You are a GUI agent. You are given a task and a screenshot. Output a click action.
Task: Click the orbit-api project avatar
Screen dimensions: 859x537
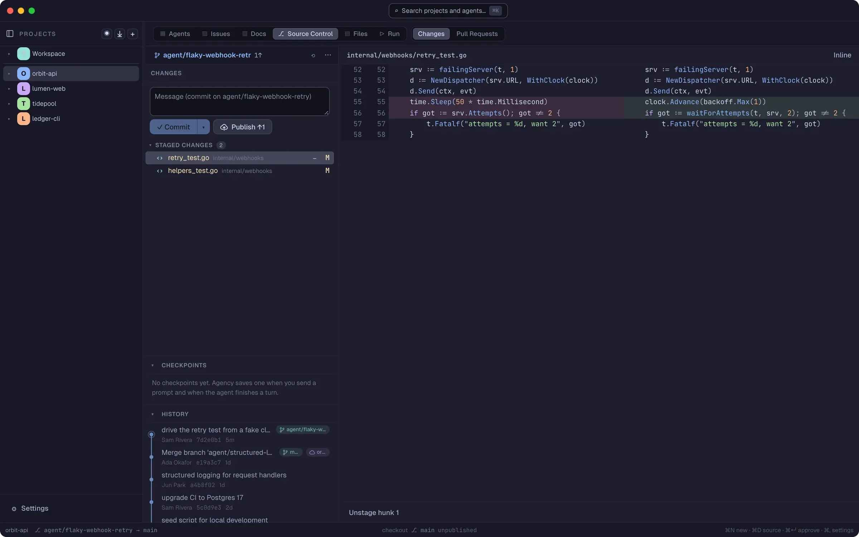pyautogui.click(x=23, y=73)
